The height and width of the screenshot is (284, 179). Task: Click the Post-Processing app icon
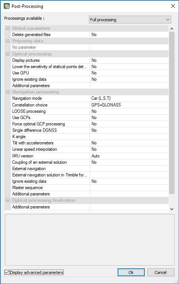click(x=7, y=6)
